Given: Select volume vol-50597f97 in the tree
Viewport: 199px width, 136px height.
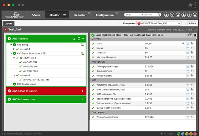Looking at the screenshot, I should (30, 62).
